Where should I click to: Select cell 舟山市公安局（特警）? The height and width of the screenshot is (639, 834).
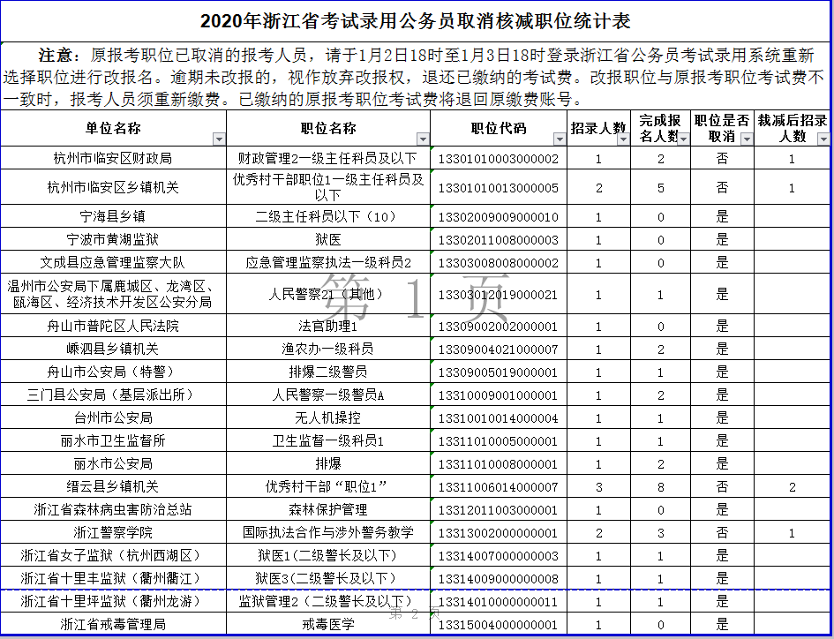113,372
